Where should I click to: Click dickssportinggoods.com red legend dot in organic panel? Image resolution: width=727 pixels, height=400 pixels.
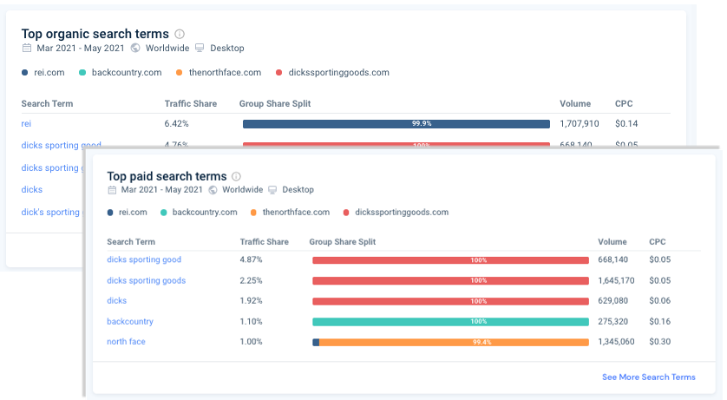[x=278, y=72]
